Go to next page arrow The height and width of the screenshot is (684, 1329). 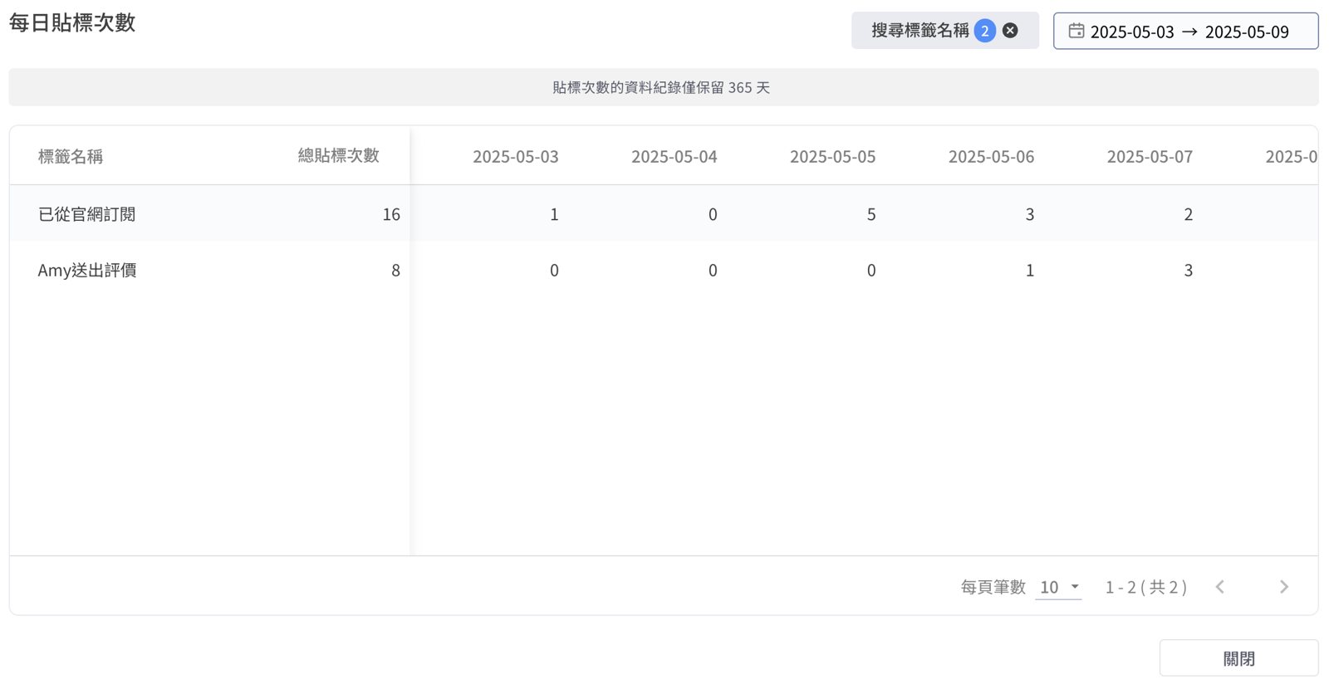1284,587
